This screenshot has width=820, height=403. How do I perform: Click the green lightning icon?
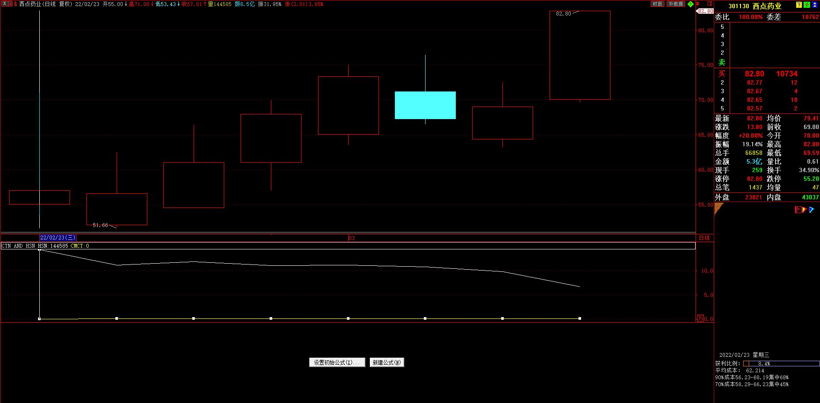coord(807,5)
